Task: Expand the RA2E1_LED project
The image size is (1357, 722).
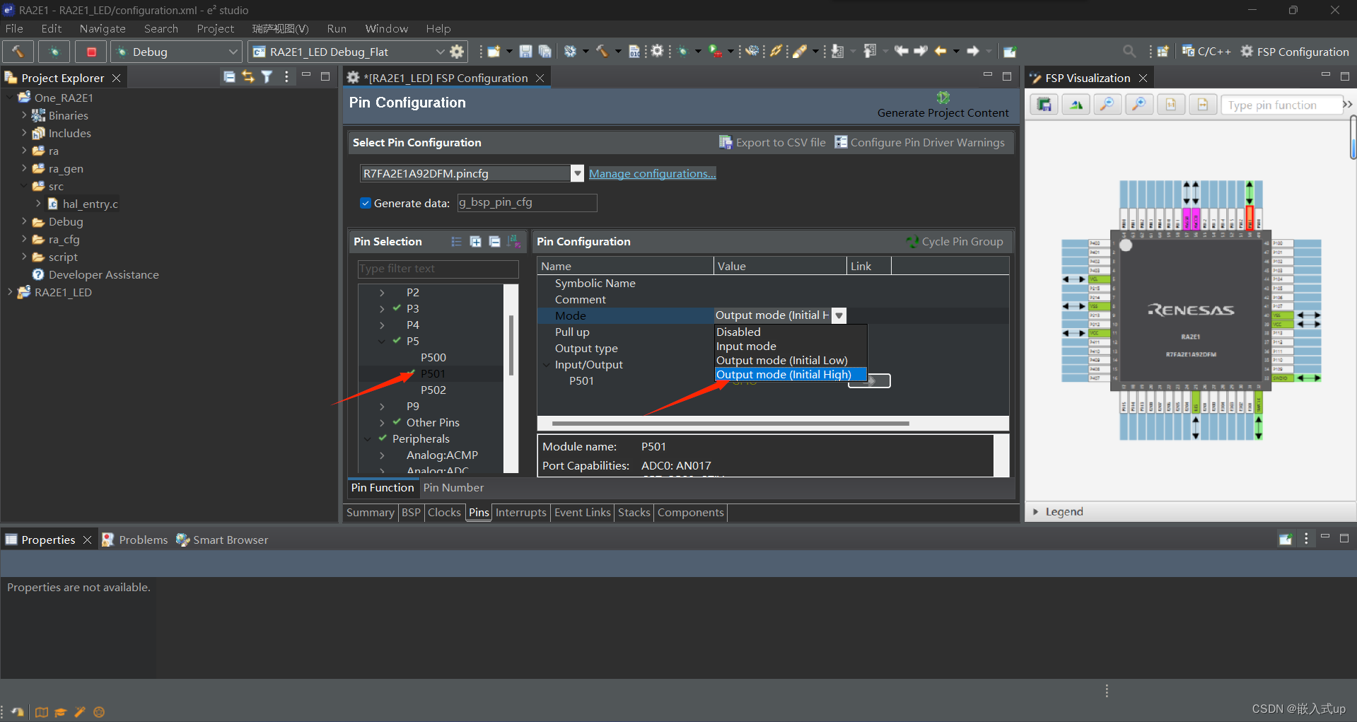Action: pos(10,292)
